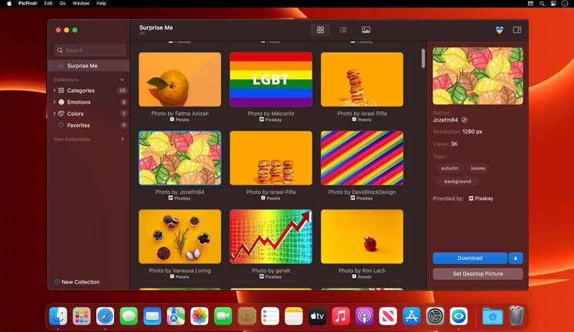Viewport: 574px width, 332px height.
Task: Click the photo grid scrollbar
Action: coord(423,58)
